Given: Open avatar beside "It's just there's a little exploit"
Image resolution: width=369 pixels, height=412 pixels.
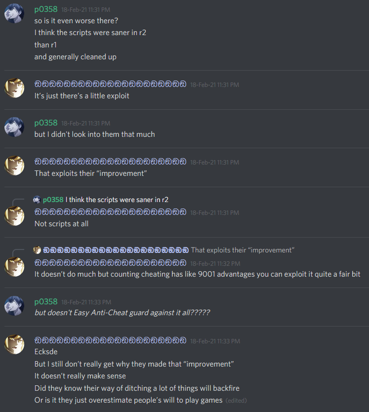Looking at the screenshot, I should [14, 88].
